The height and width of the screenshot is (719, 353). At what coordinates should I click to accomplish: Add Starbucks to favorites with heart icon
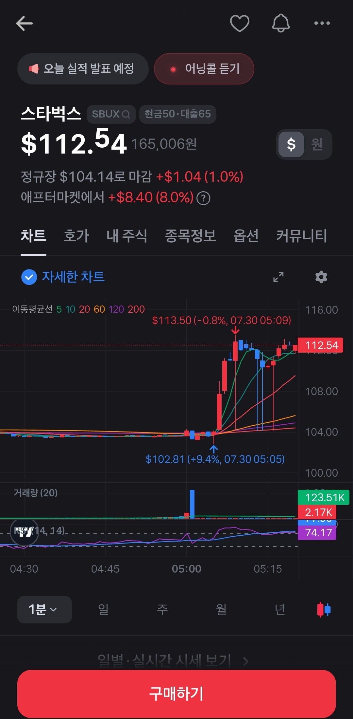(240, 23)
